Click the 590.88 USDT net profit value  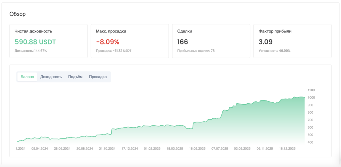(x=35, y=42)
